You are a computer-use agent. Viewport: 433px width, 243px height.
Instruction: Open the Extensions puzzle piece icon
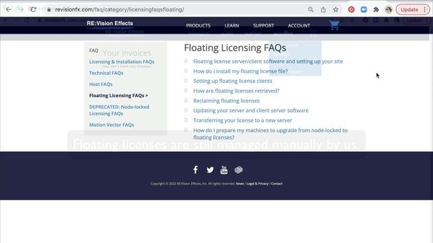(x=376, y=9)
